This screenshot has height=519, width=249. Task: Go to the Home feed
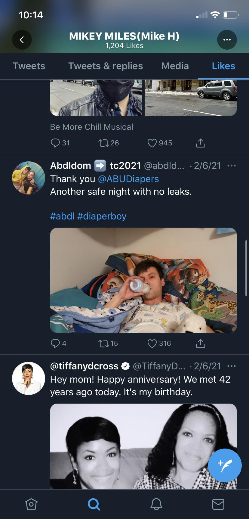pyautogui.click(x=31, y=504)
